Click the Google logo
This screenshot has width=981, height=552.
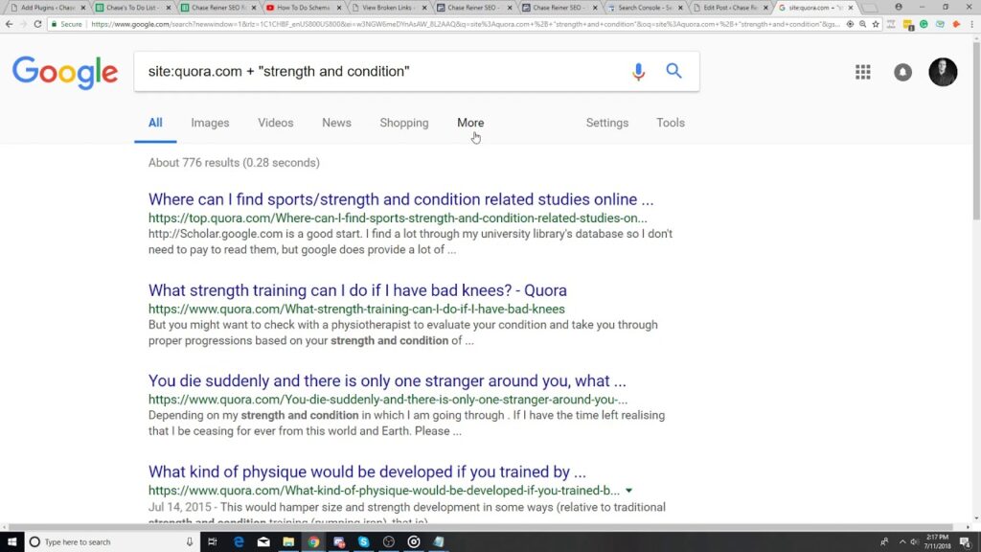[x=65, y=72]
